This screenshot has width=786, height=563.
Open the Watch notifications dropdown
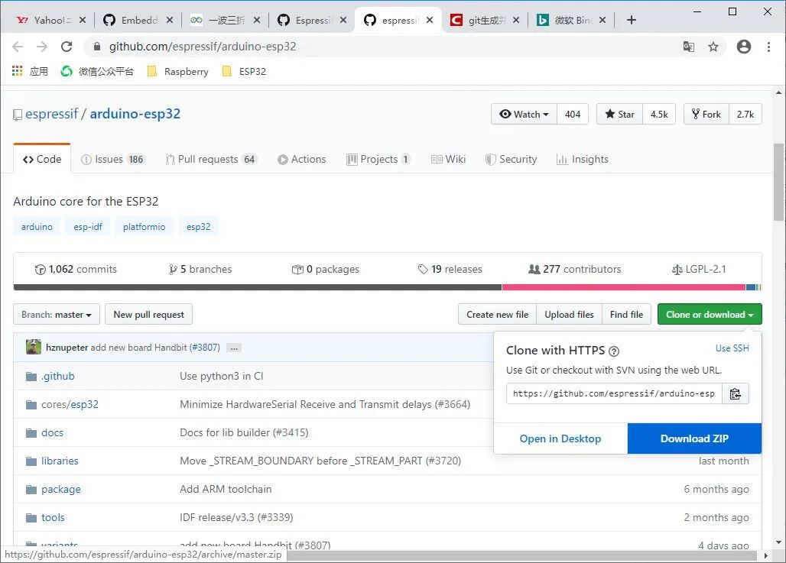[x=524, y=114]
